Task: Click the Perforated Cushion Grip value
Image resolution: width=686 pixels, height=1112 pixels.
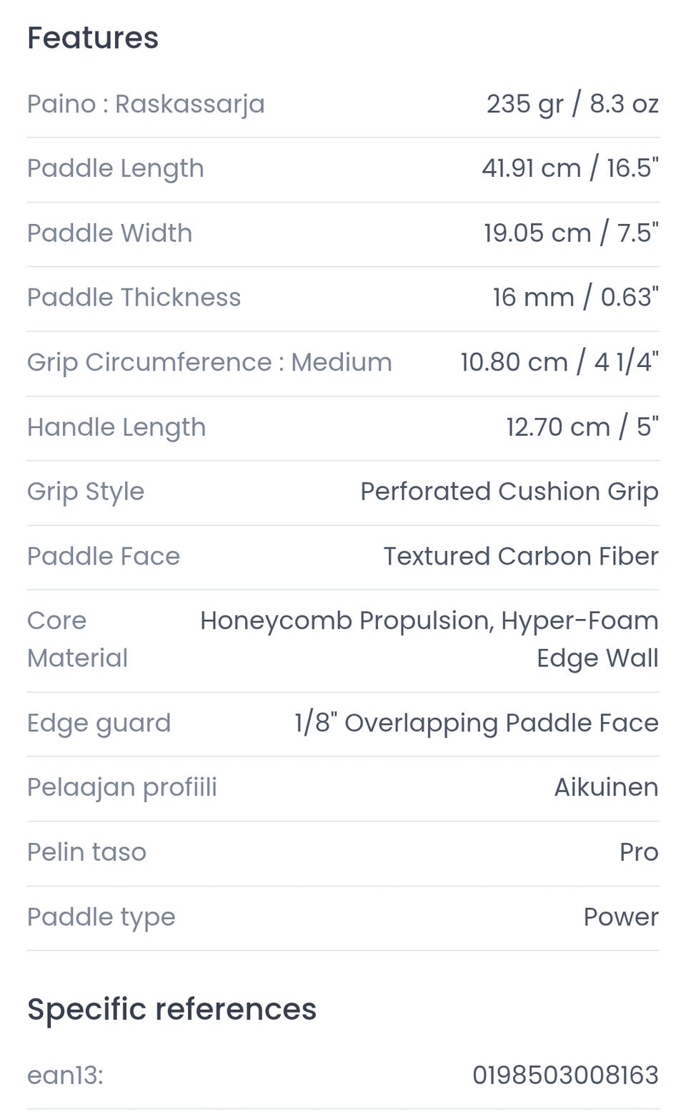Action: click(x=509, y=492)
